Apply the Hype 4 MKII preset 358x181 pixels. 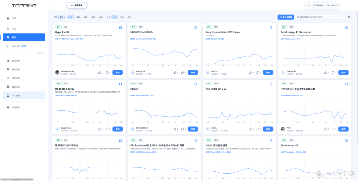coord(118,72)
